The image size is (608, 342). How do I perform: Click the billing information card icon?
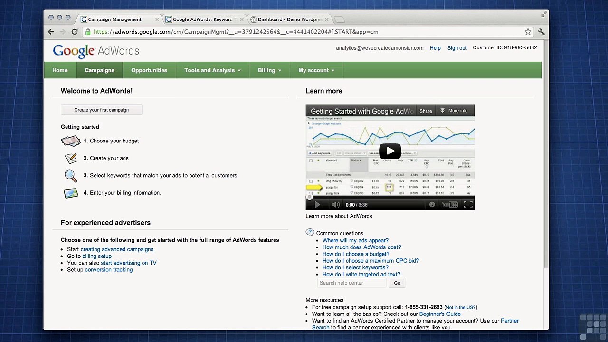pos(71,193)
